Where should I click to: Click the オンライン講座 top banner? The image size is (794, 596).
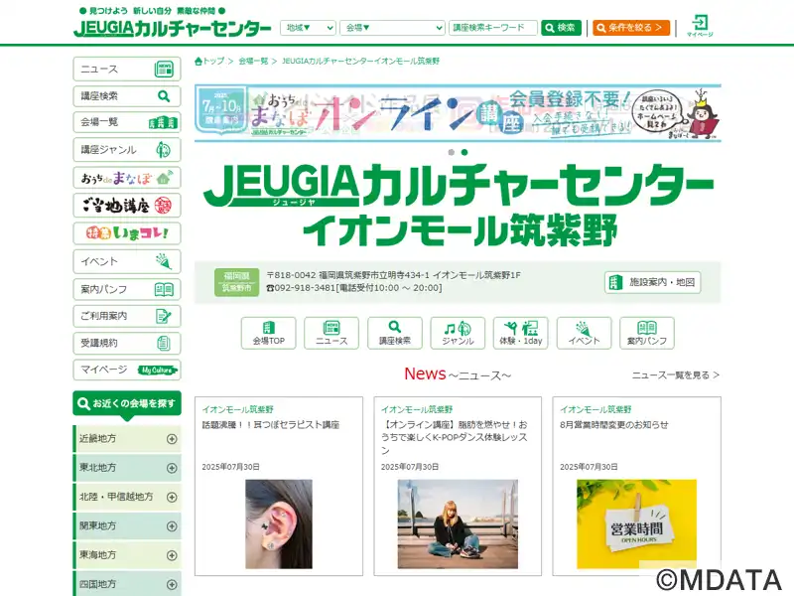click(458, 113)
